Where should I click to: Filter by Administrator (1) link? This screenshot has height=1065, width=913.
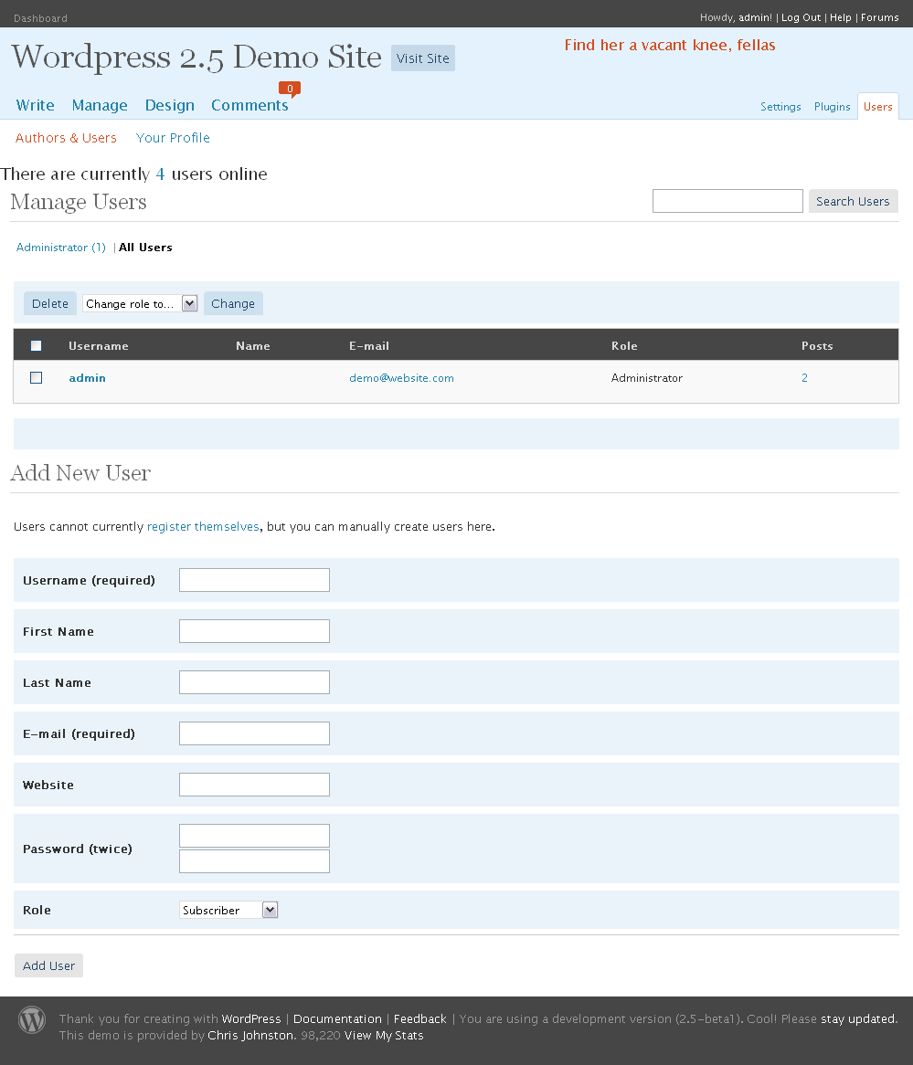click(61, 248)
